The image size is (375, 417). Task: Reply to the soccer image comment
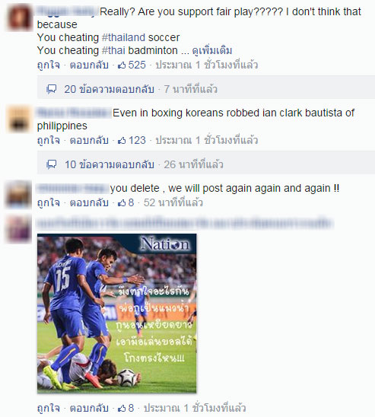point(89,408)
